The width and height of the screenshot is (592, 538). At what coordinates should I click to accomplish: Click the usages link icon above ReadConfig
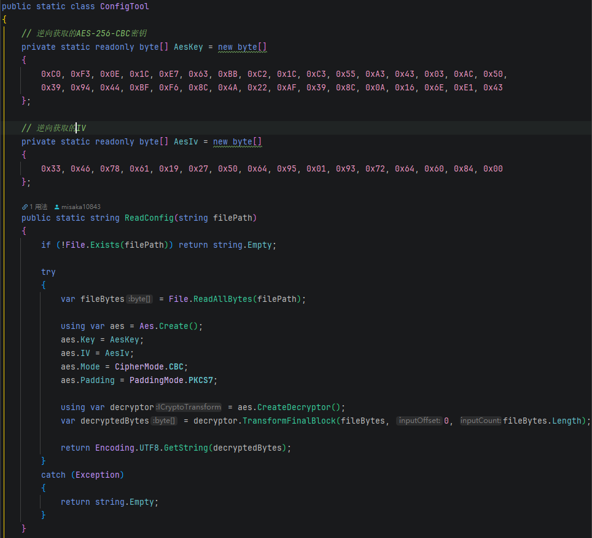25,207
